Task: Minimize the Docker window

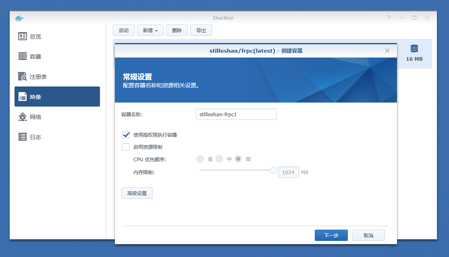Action: click(401, 18)
